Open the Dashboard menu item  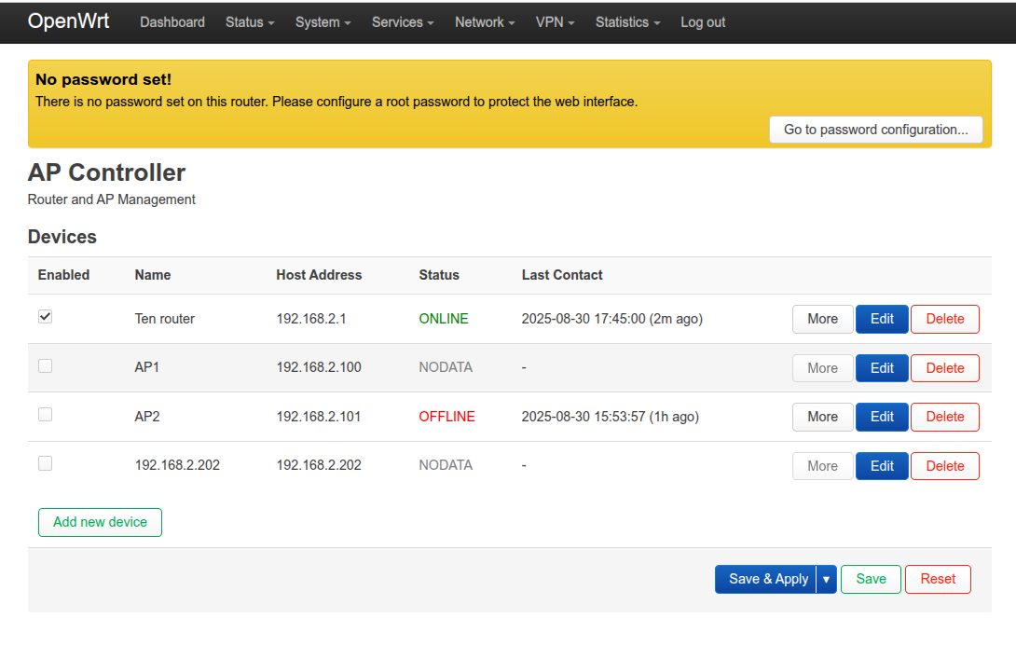click(x=172, y=22)
